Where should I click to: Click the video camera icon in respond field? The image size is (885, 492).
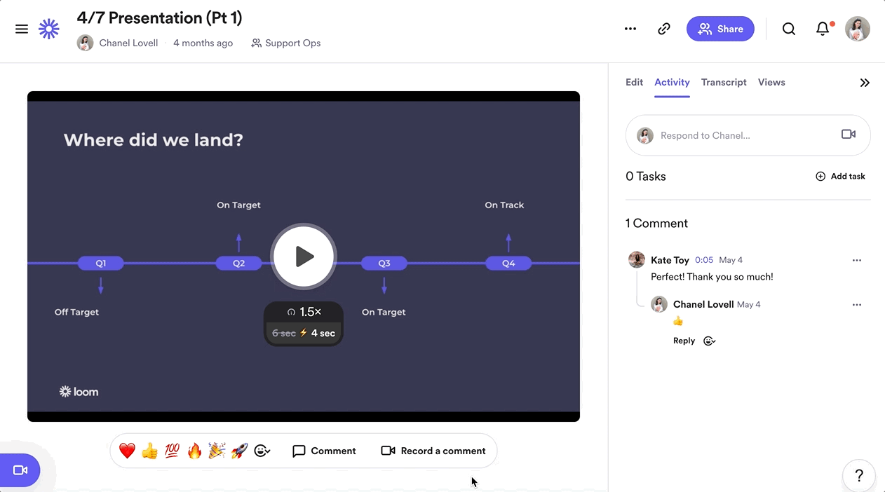point(849,135)
